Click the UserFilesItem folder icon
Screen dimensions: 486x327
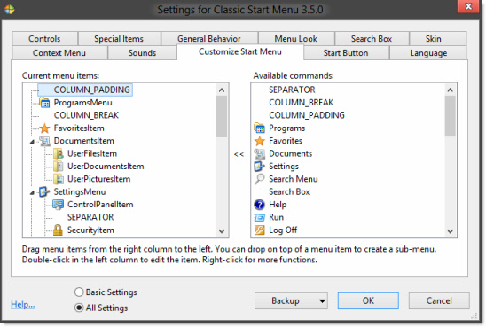click(58, 153)
